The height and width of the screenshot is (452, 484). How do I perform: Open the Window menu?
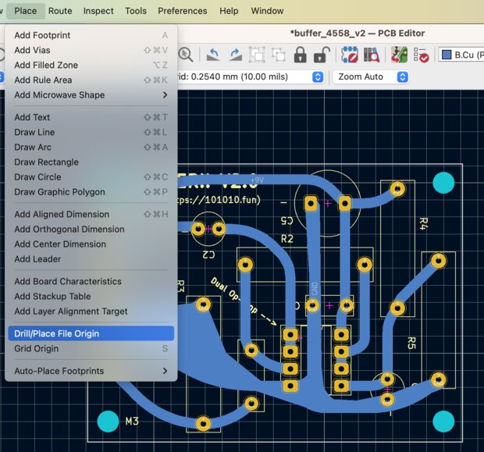point(267,11)
